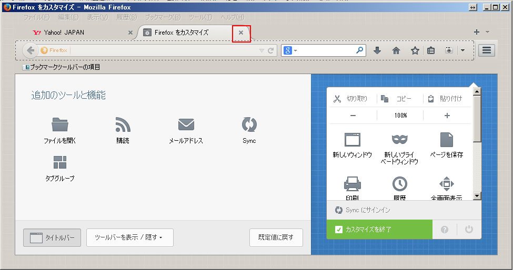Screen dimensions: 513x270
Task: Open the ブックマーク menu
Action: pyautogui.click(x=163, y=17)
